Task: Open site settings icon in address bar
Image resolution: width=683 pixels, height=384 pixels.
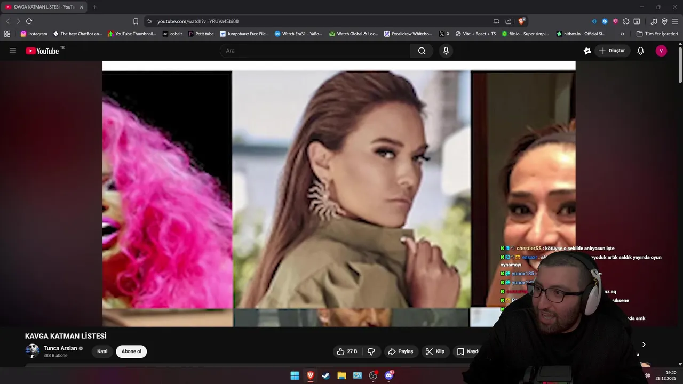Action: (x=149, y=21)
